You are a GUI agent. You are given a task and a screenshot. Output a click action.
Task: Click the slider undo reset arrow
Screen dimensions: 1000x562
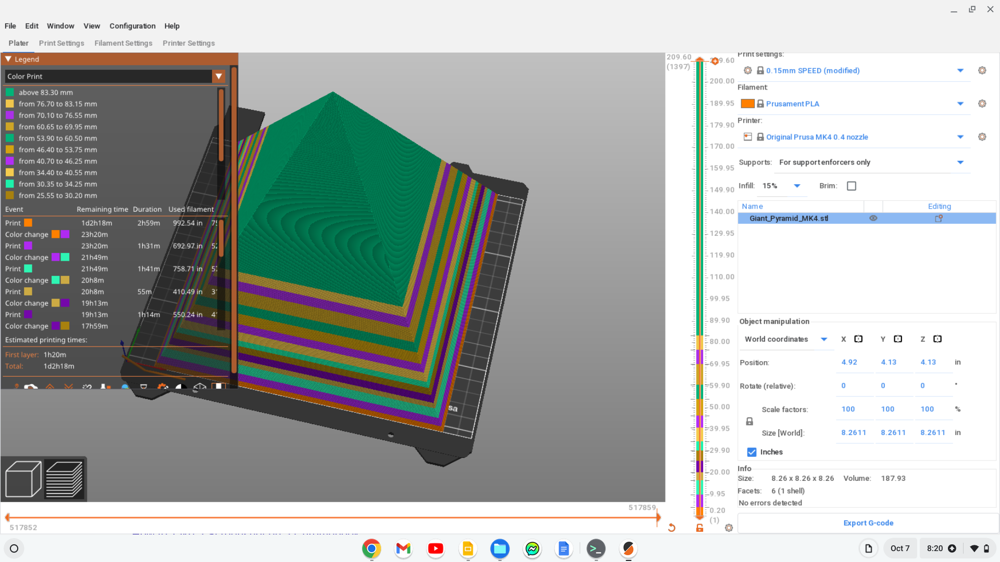pyautogui.click(x=672, y=528)
